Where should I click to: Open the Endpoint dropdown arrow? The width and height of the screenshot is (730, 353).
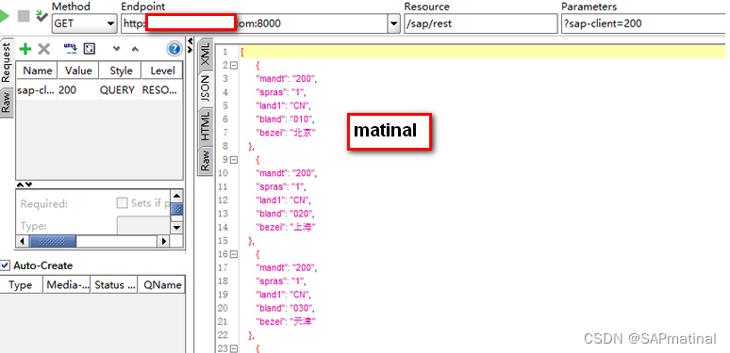(394, 24)
